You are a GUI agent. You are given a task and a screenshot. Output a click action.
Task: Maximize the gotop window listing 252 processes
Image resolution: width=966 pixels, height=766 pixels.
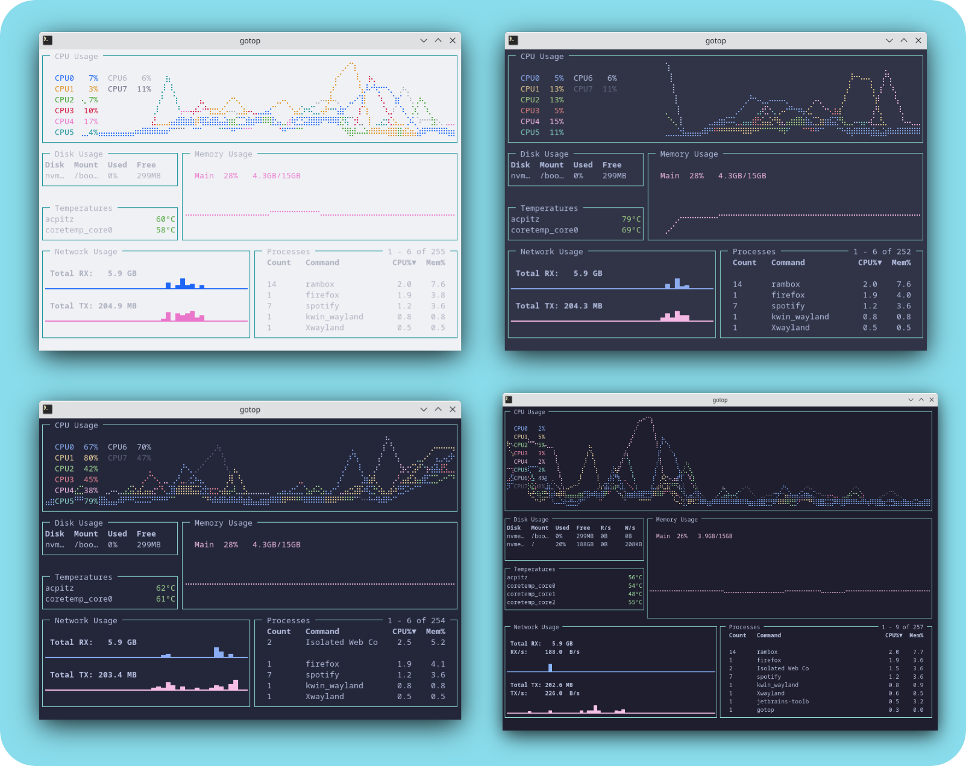click(903, 40)
